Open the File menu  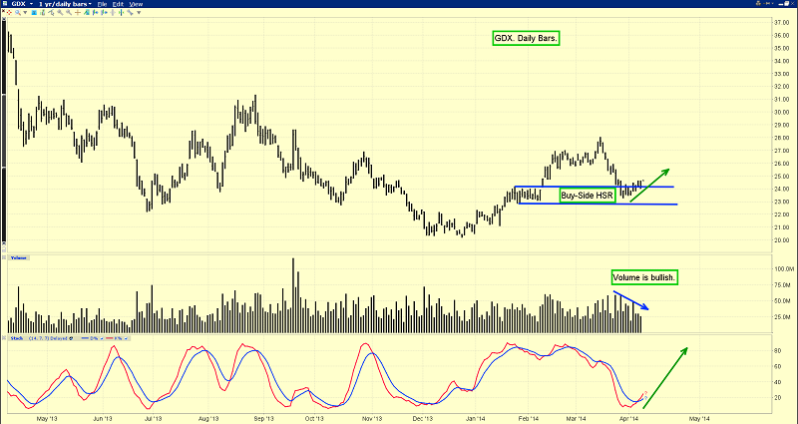tap(102, 4)
